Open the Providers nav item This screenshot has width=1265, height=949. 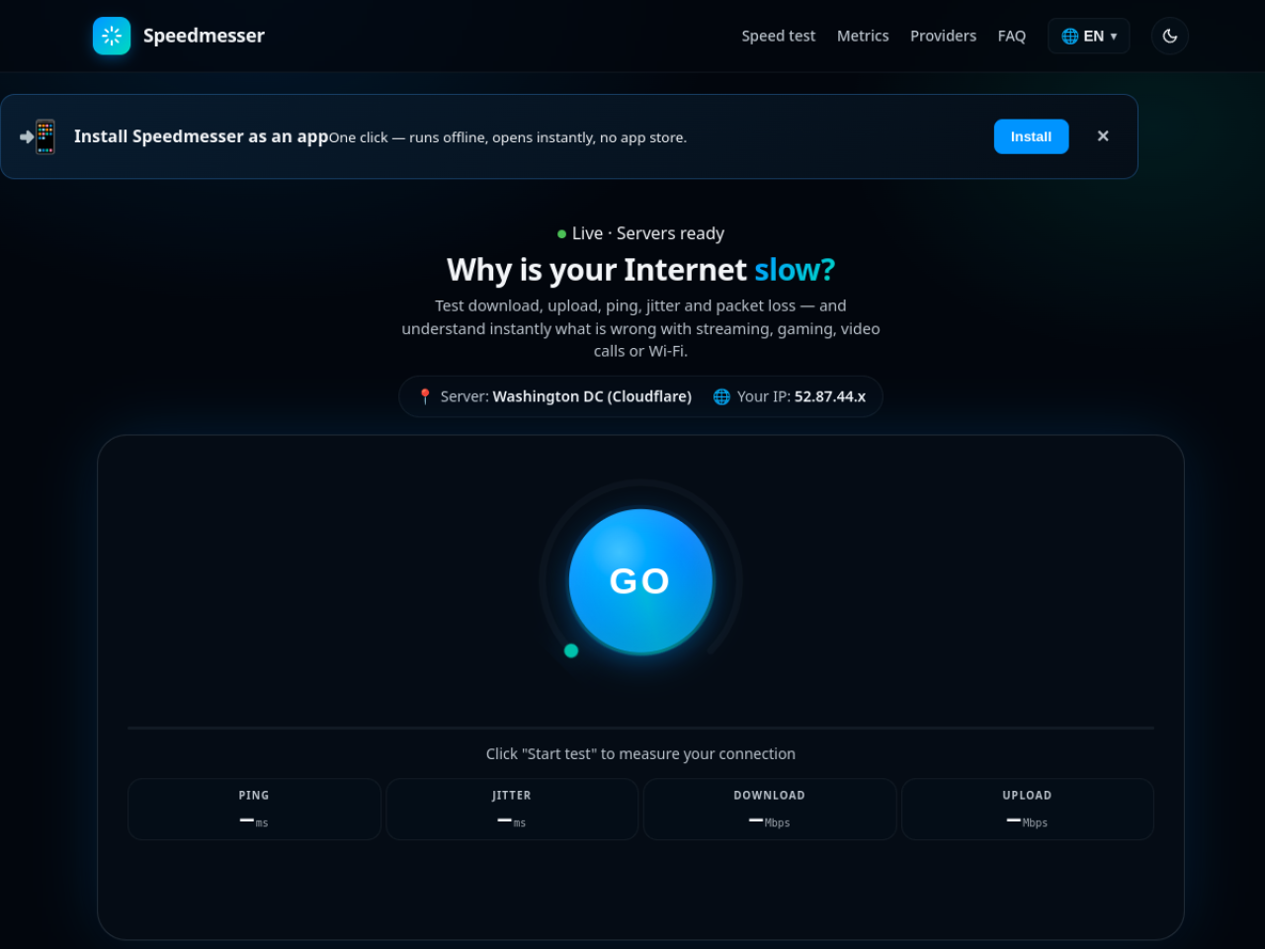tap(943, 36)
